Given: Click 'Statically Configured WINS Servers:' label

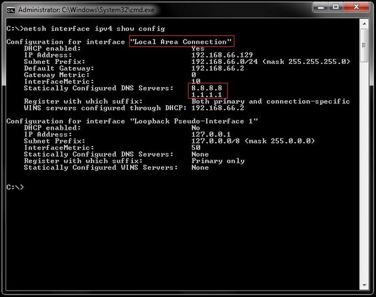Looking at the screenshot, I should pyautogui.click(x=101, y=167).
